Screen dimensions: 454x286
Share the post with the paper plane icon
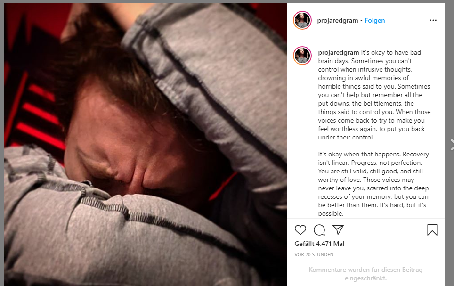pos(338,230)
